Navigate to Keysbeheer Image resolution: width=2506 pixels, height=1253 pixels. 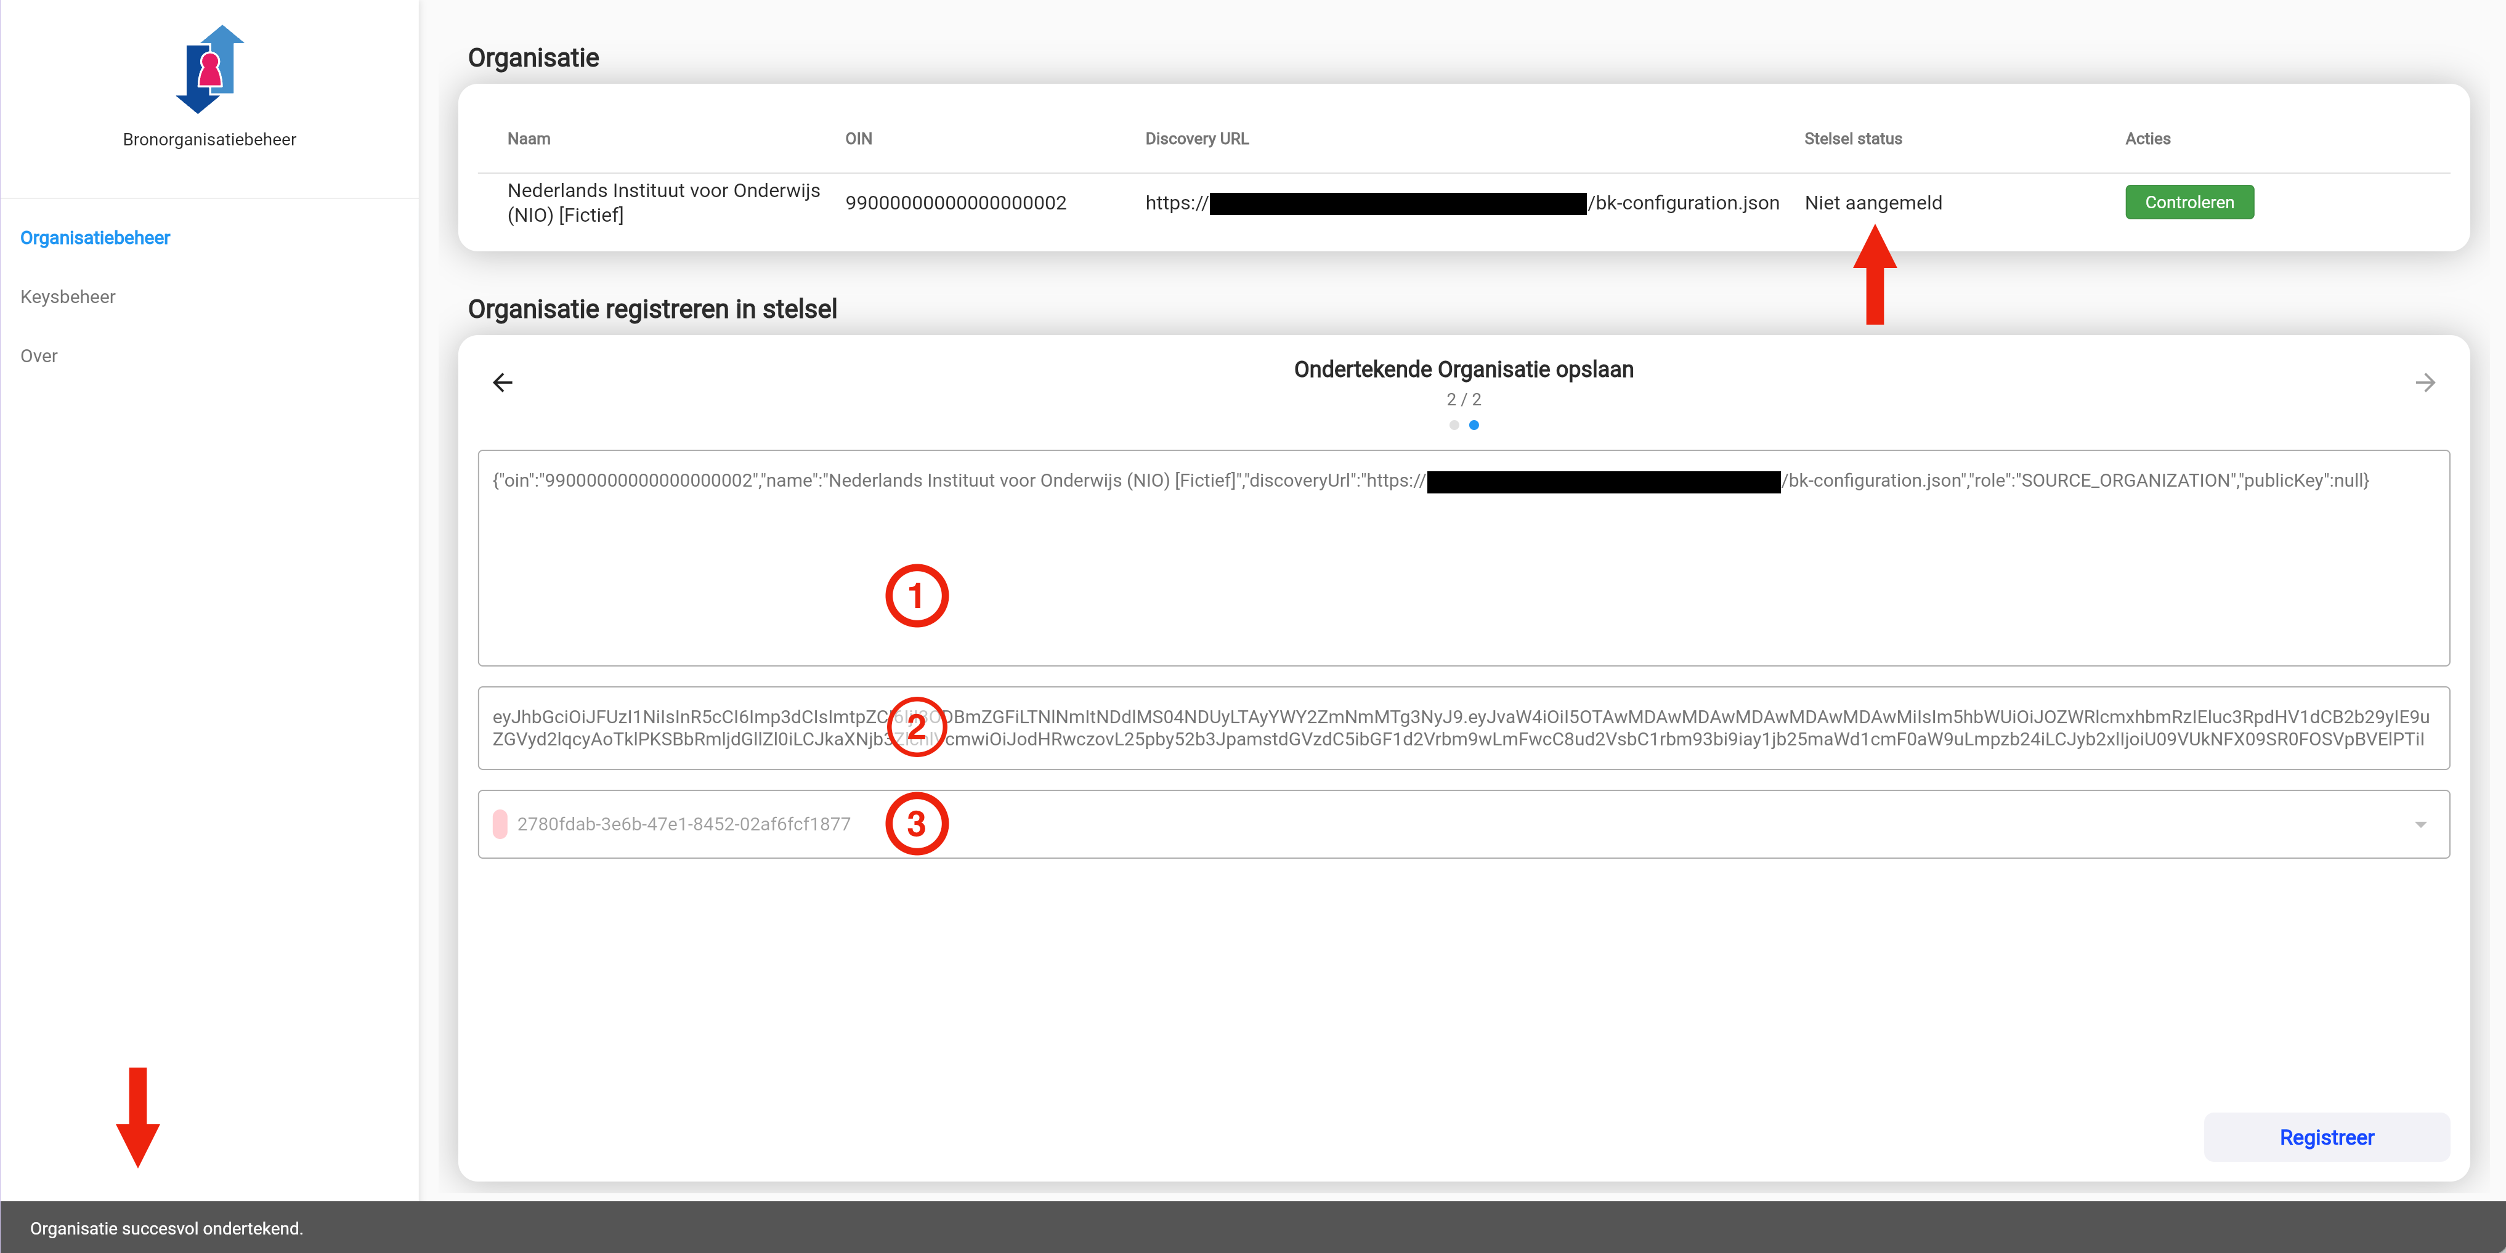[68, 298]
